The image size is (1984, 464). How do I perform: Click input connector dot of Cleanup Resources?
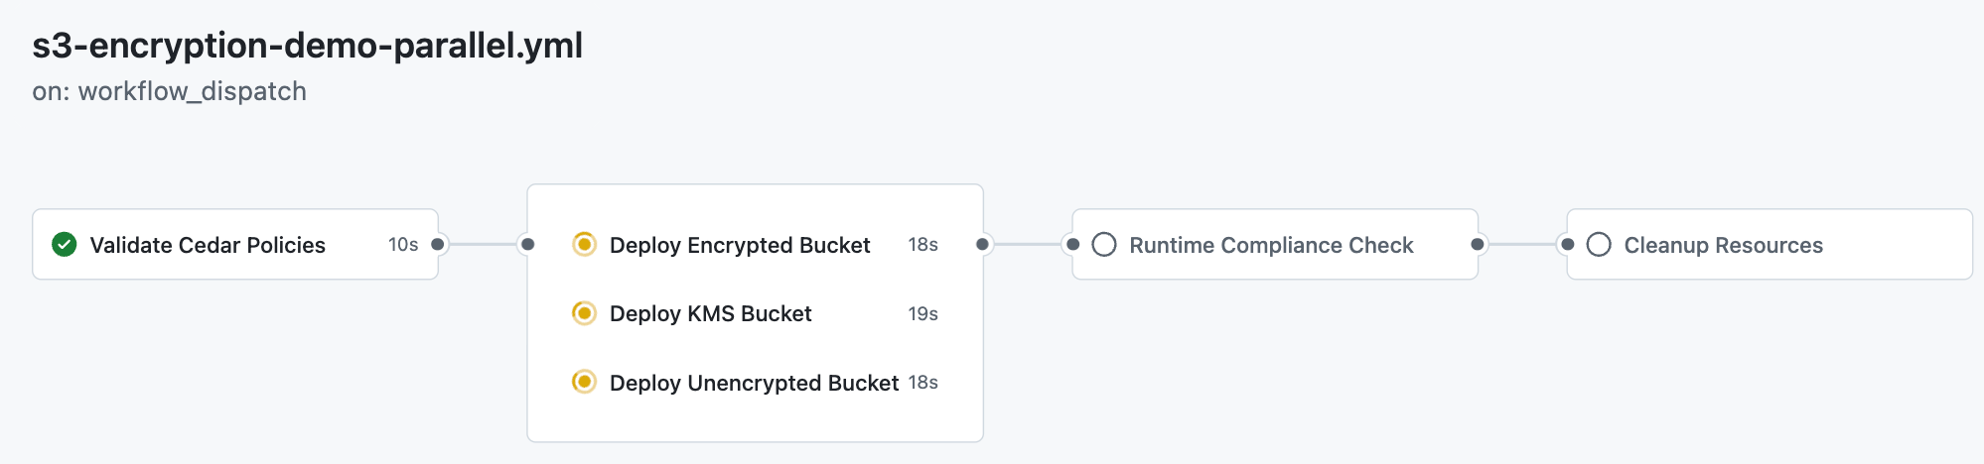pyautogui.click(x=1567, y=244)
